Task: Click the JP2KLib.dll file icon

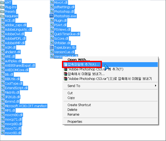Action: (x=2, y=97)
